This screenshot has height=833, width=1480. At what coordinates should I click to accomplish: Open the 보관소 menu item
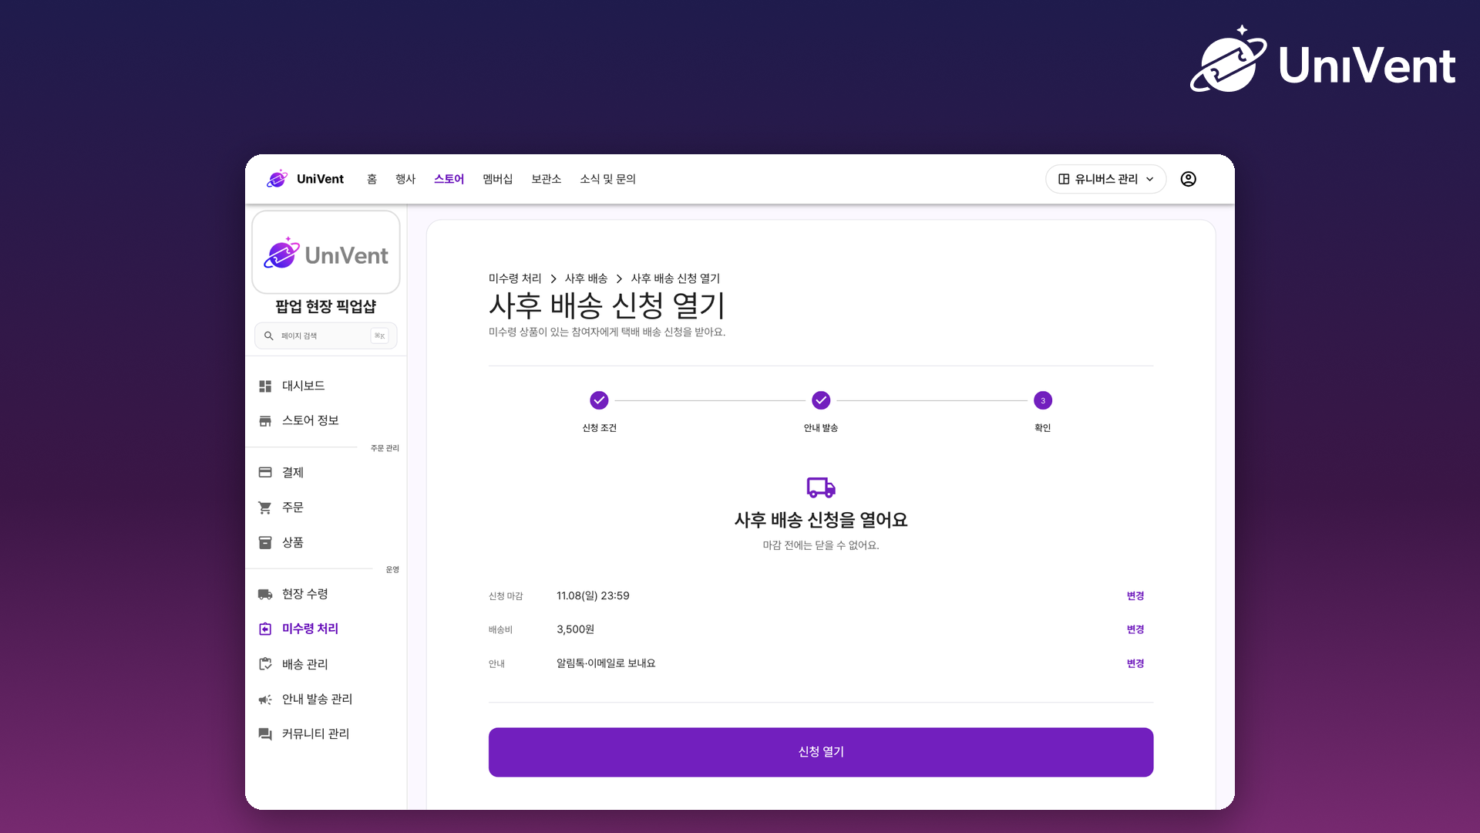click(x=546, y=179)
